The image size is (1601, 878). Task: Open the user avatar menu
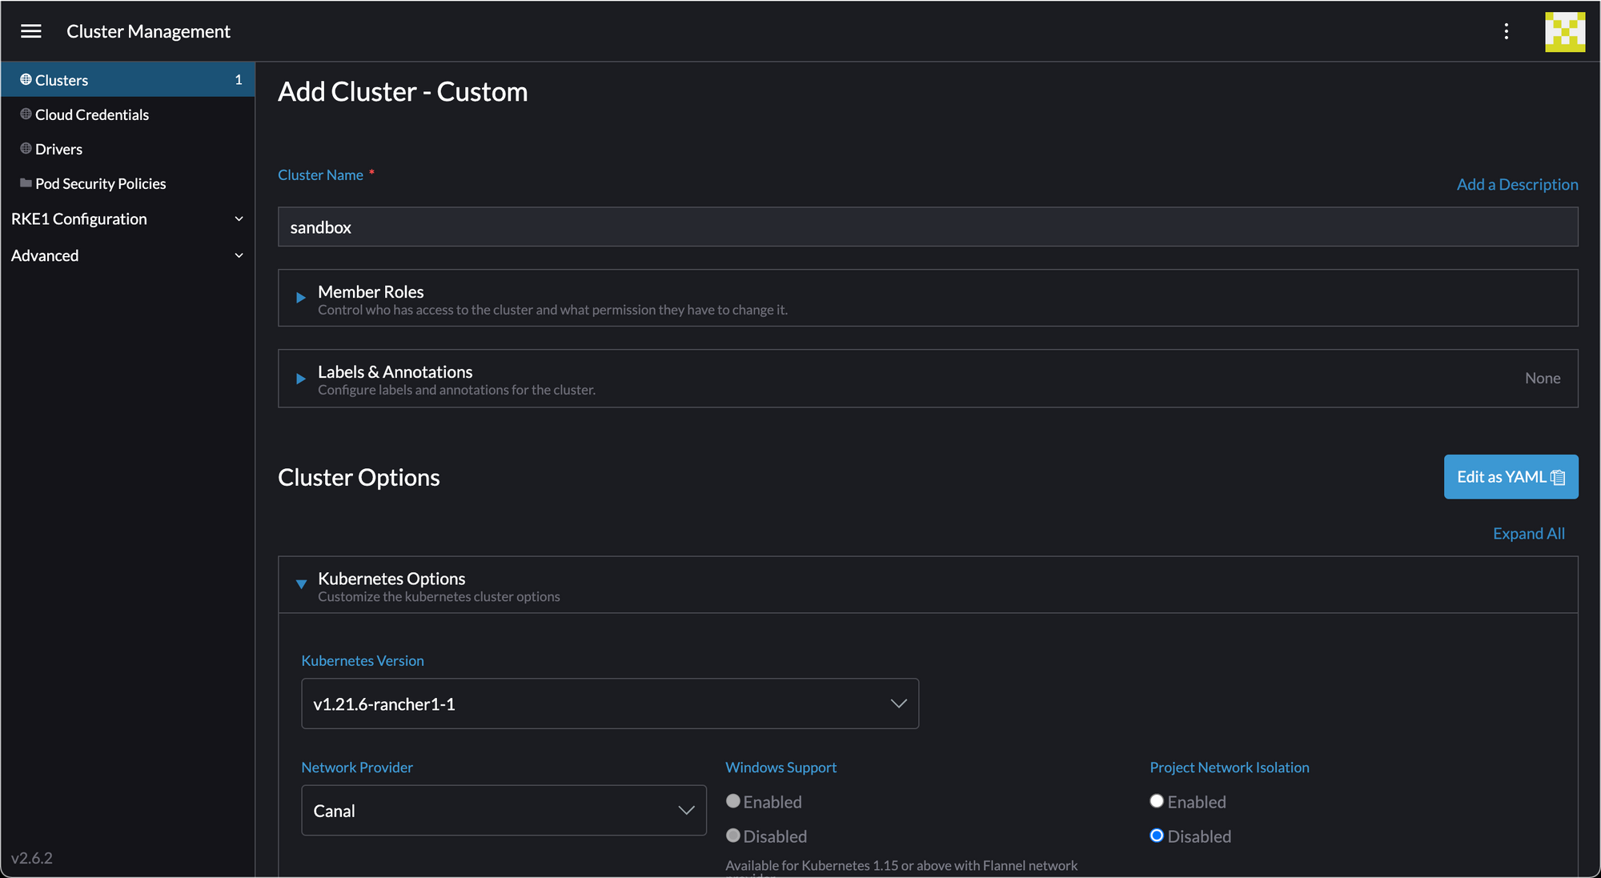pos(1564,31)
